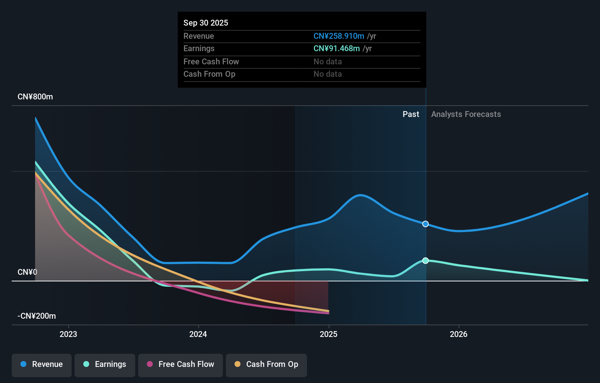Screen dimensions: 600x383
Task: Select the Revenue data point marker on chart
Action: click(425, 224)
